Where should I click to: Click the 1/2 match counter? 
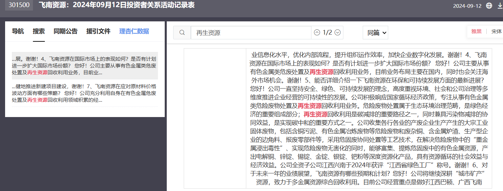[327, 33]
